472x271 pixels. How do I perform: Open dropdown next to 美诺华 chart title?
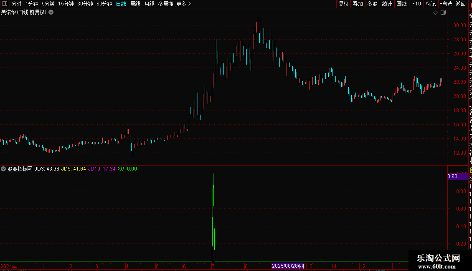point(51,12)
